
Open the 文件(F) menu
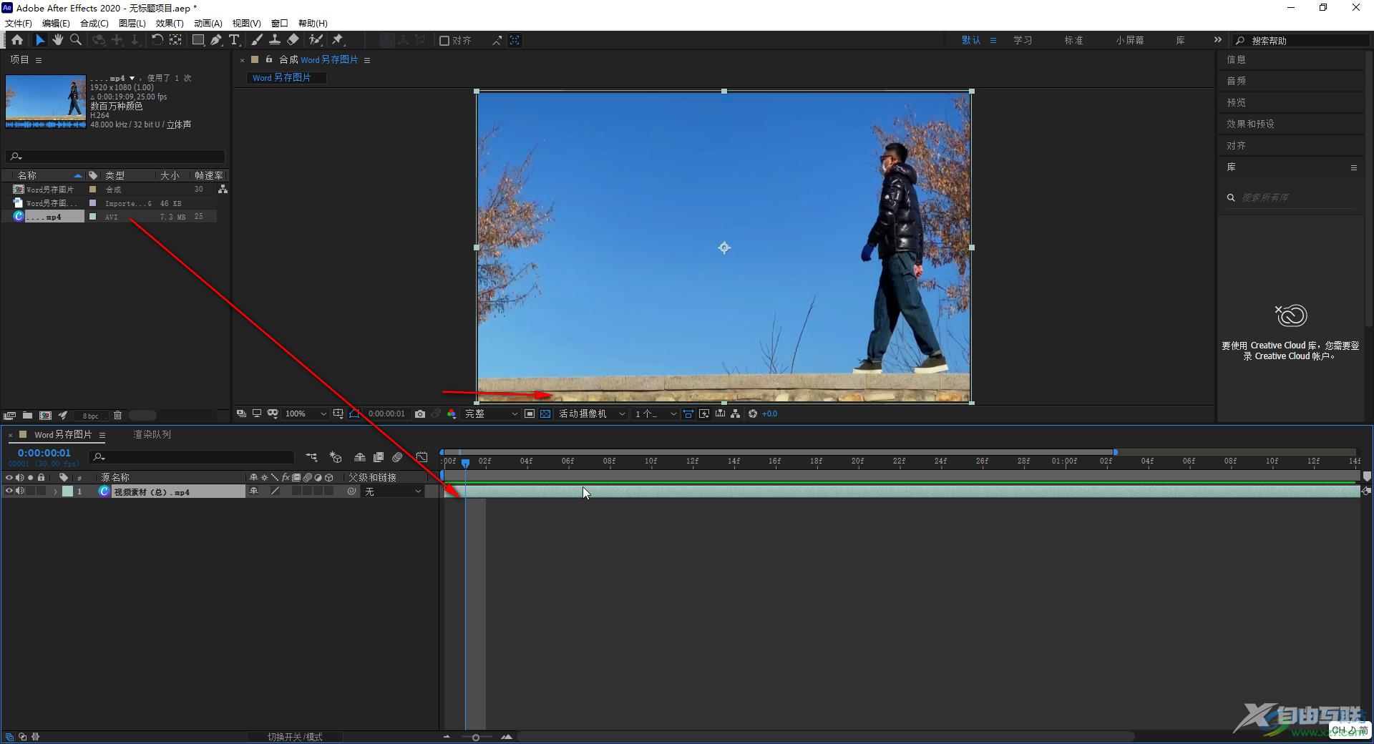tap(19, 24)
